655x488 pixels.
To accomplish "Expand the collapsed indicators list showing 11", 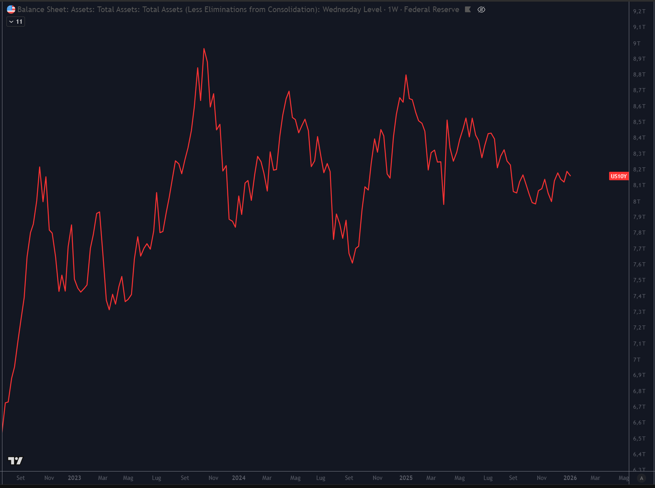I will point(16,22).
